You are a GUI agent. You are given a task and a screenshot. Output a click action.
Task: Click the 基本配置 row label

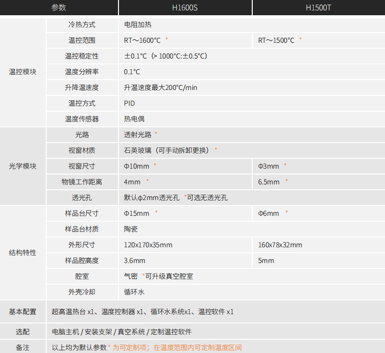coord(23,312)
